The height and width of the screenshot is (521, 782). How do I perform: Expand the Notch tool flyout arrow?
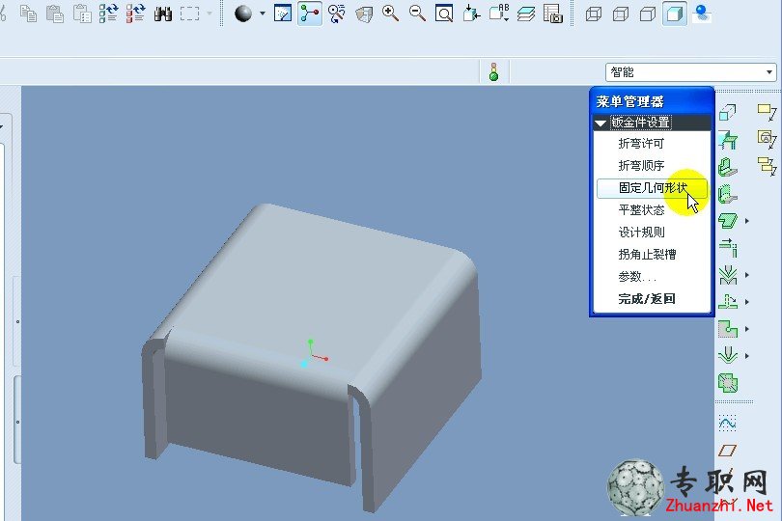(747, 329)
